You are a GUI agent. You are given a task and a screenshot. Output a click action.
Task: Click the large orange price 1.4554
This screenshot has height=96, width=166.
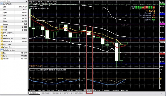[x=151, y=11]
